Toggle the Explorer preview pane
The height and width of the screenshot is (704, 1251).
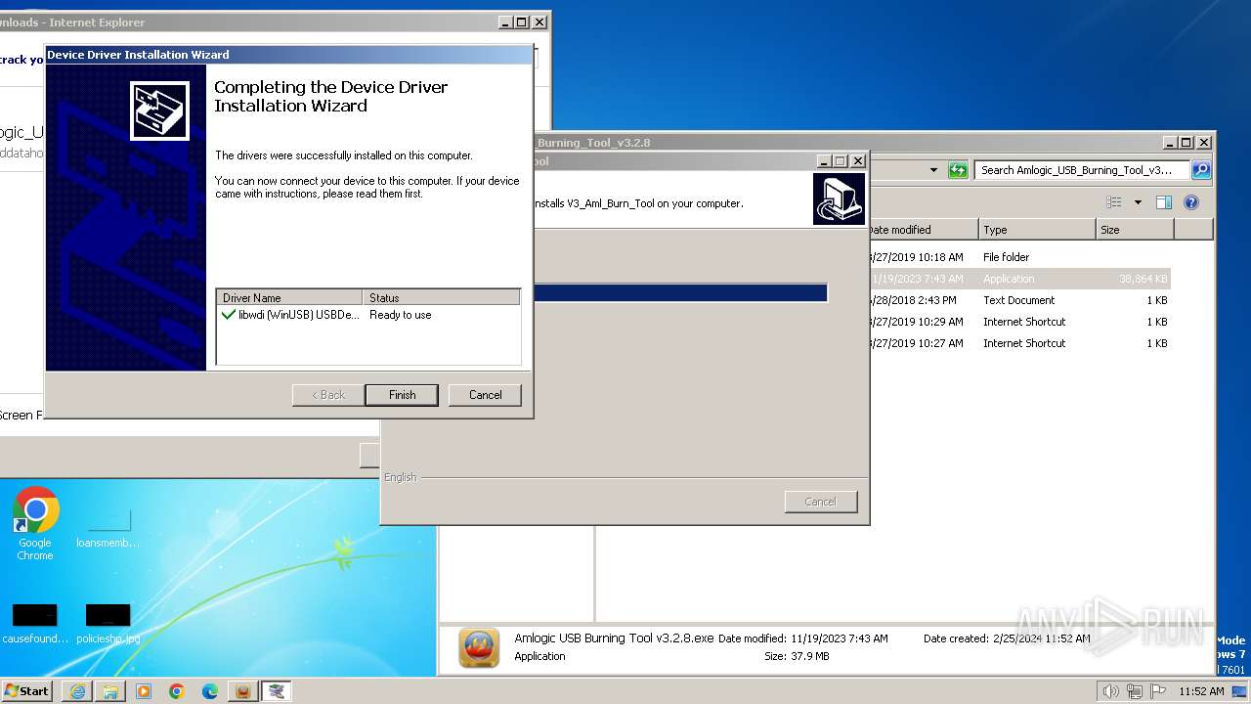pos(1164,202)
